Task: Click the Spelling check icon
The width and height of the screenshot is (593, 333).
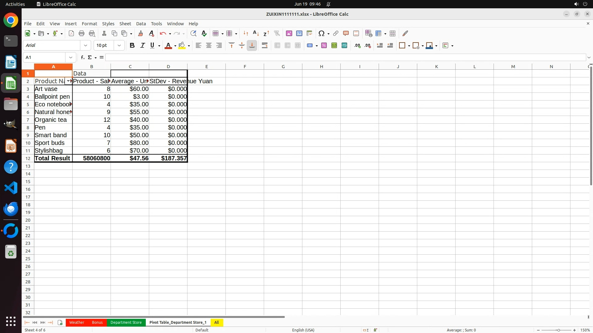Action: tap(204, 34)
